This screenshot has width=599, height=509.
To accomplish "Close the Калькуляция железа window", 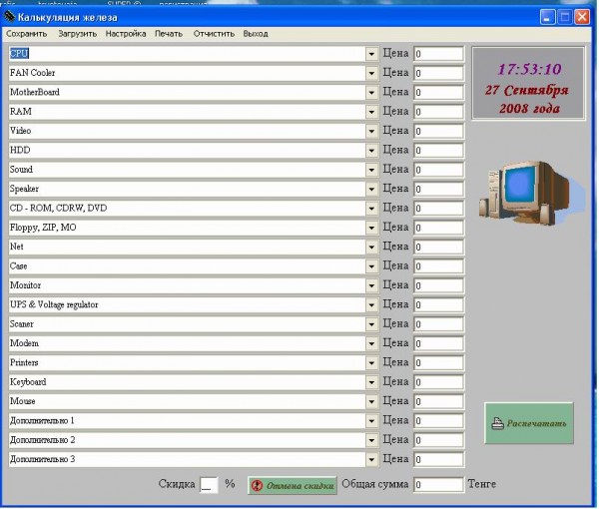I will 582,17.
